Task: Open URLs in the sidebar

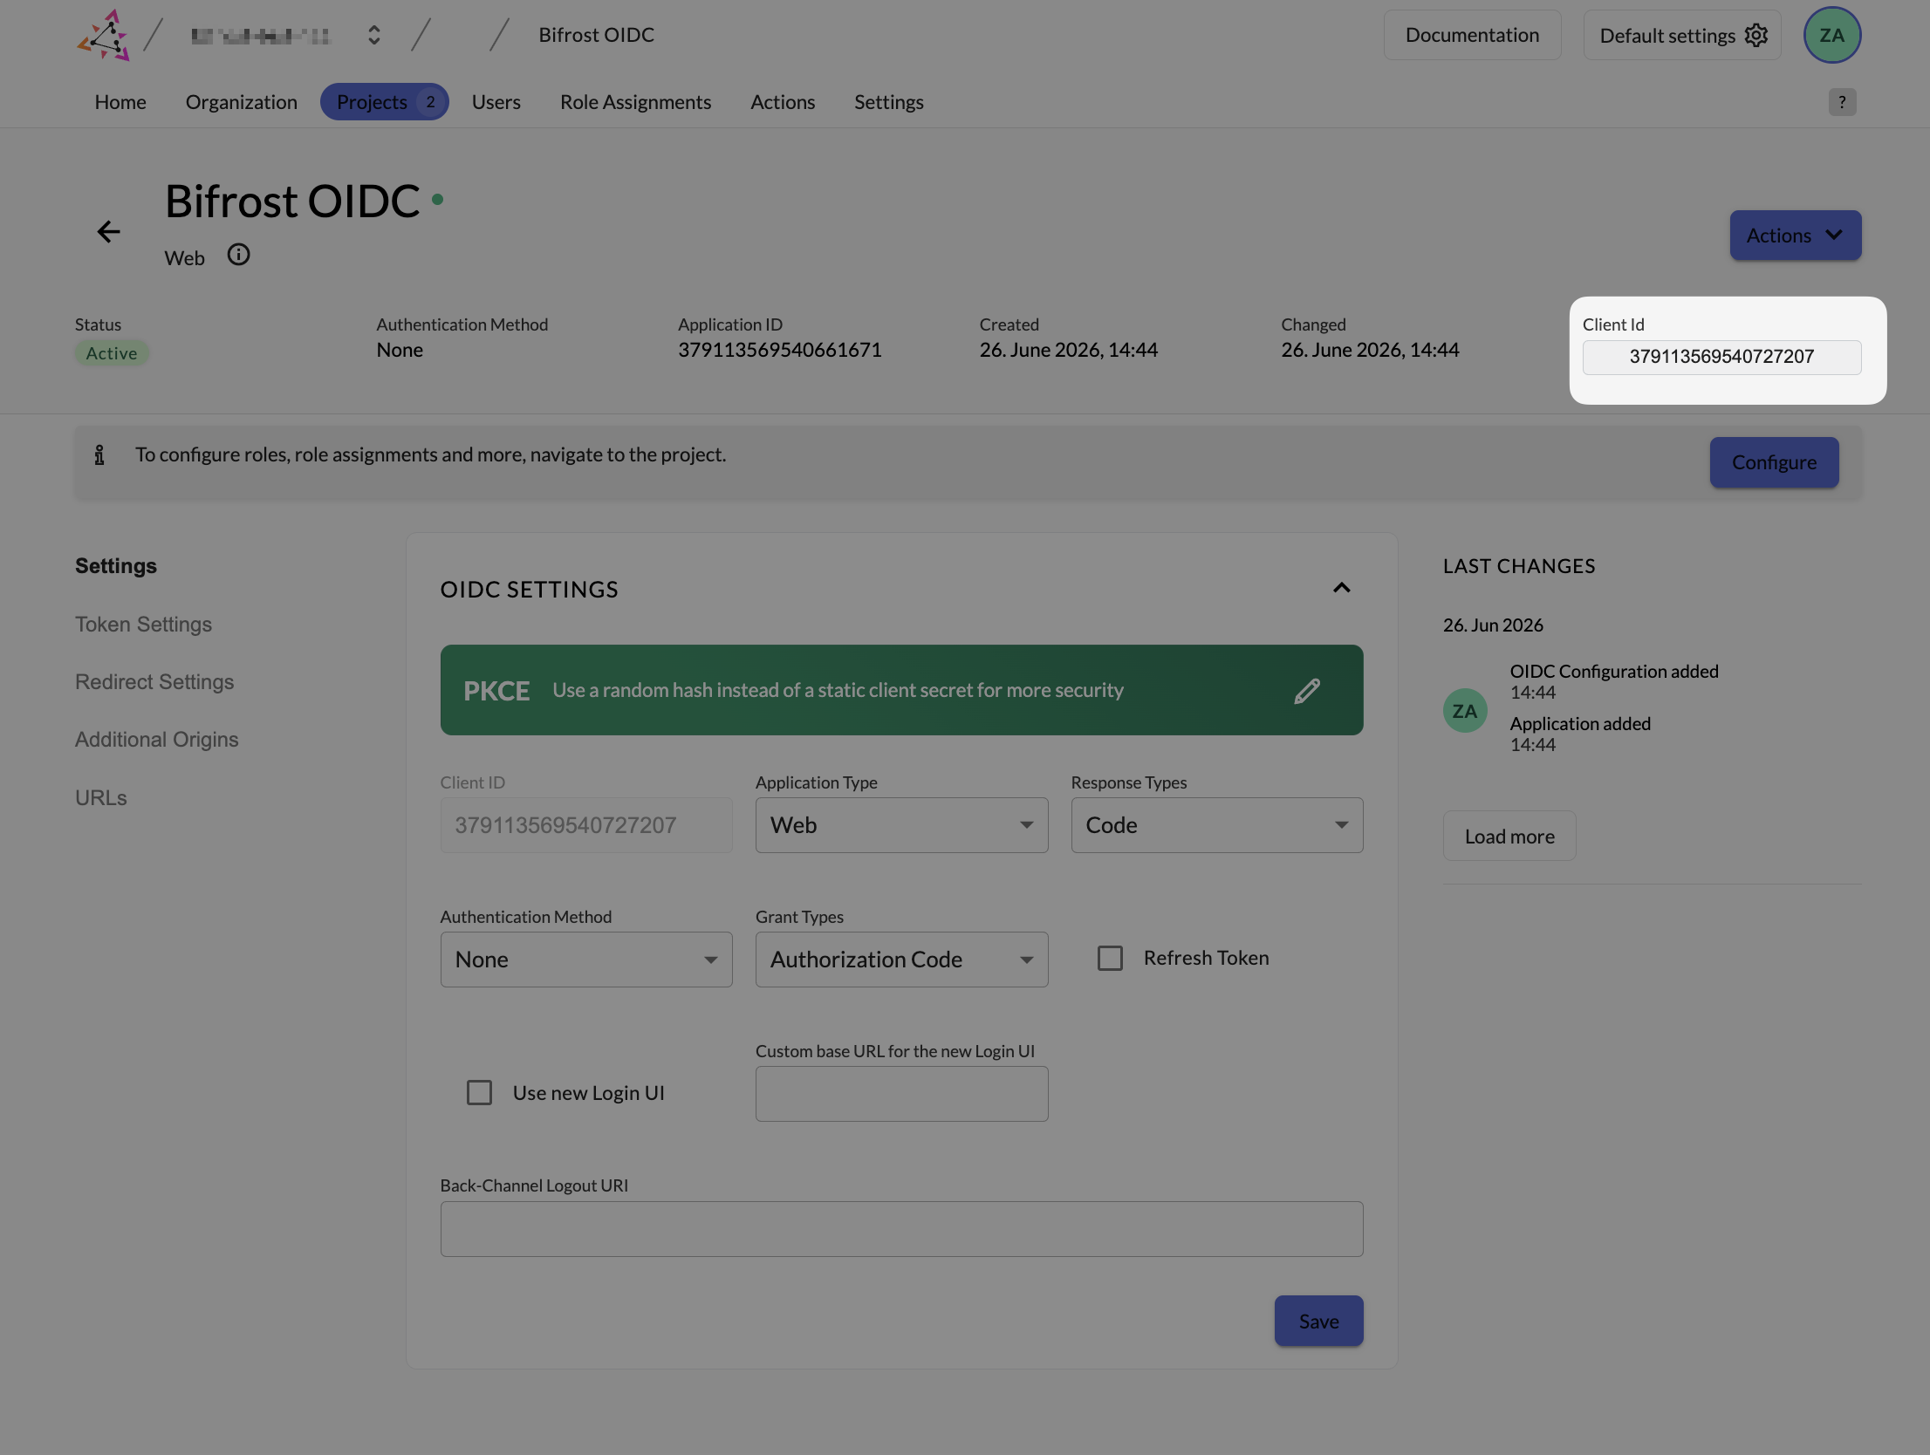Action: coord(100,798)
